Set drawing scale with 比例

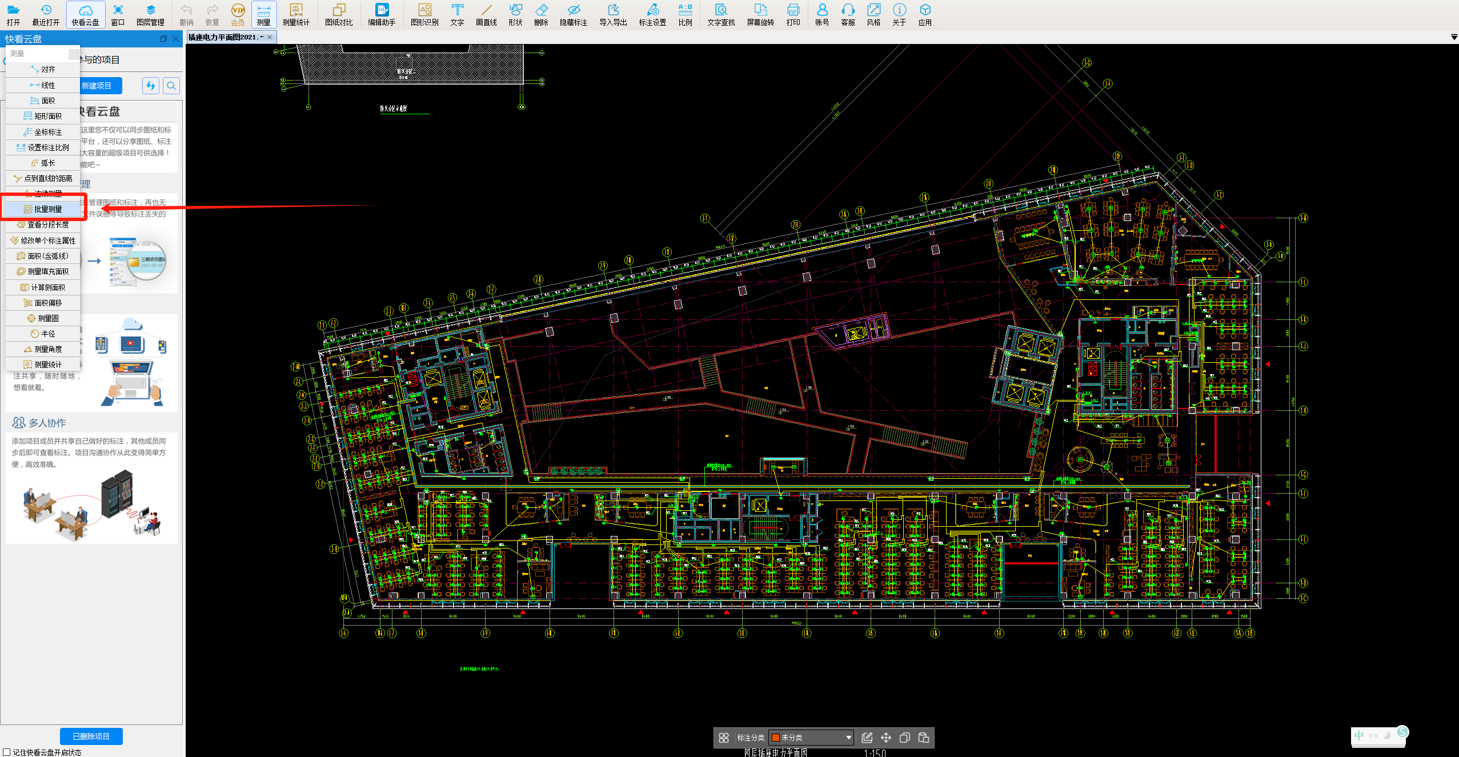(x=685, y=15)
